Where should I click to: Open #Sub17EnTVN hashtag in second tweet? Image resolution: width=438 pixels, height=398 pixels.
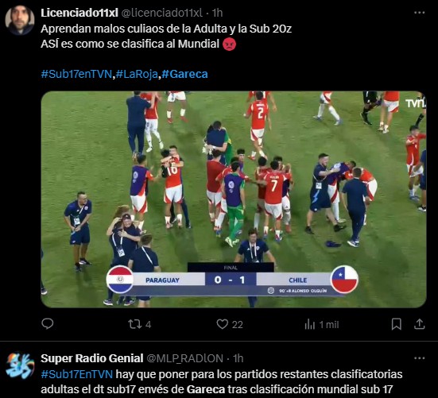77,374
